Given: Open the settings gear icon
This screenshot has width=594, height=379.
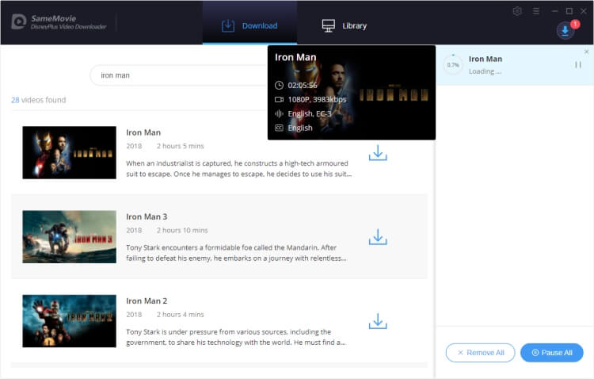Looking at the screenshot, I should pyautogui.click(x=517, y=11).
